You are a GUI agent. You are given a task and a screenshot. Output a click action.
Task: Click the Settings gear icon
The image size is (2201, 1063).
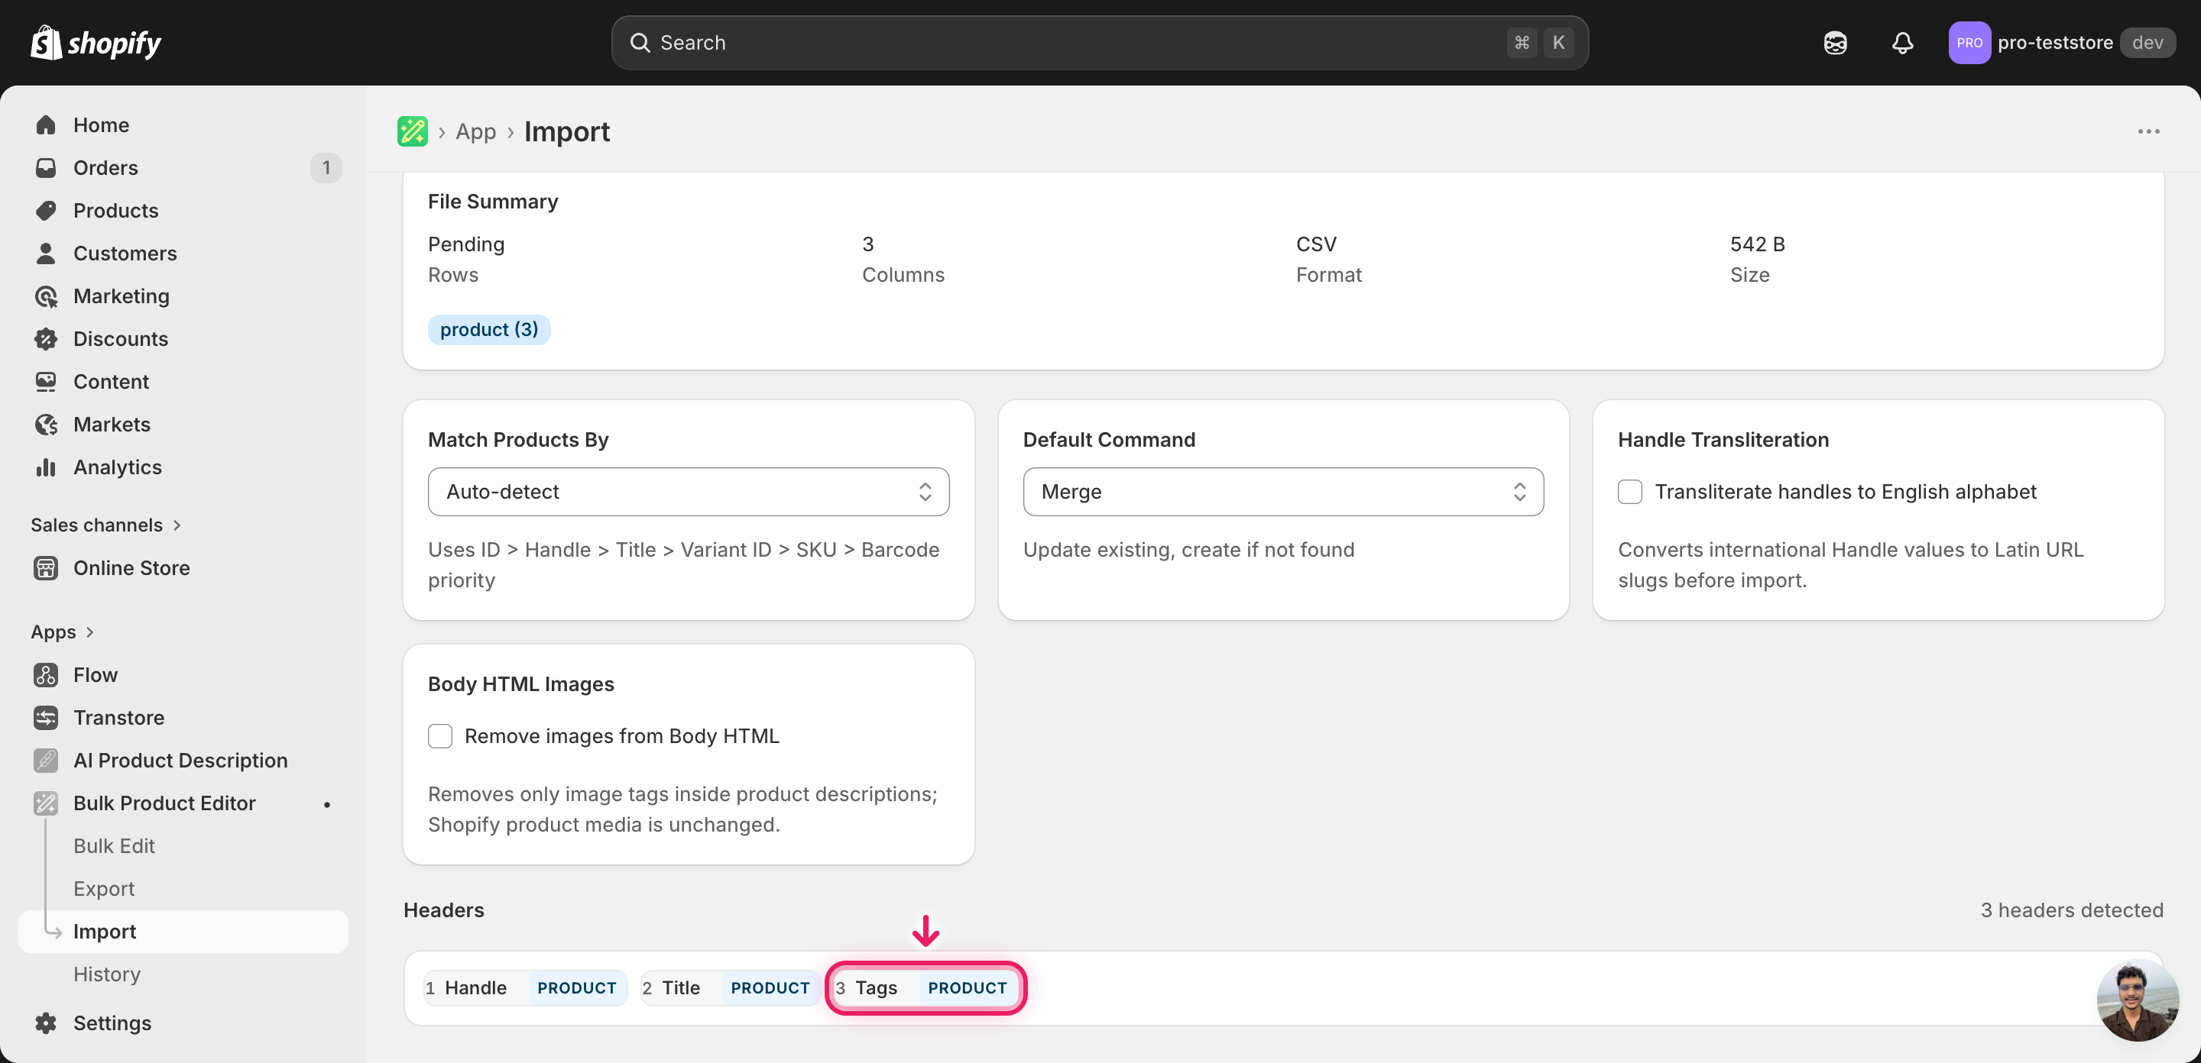pyautogui.click(x=46, y=1022)
